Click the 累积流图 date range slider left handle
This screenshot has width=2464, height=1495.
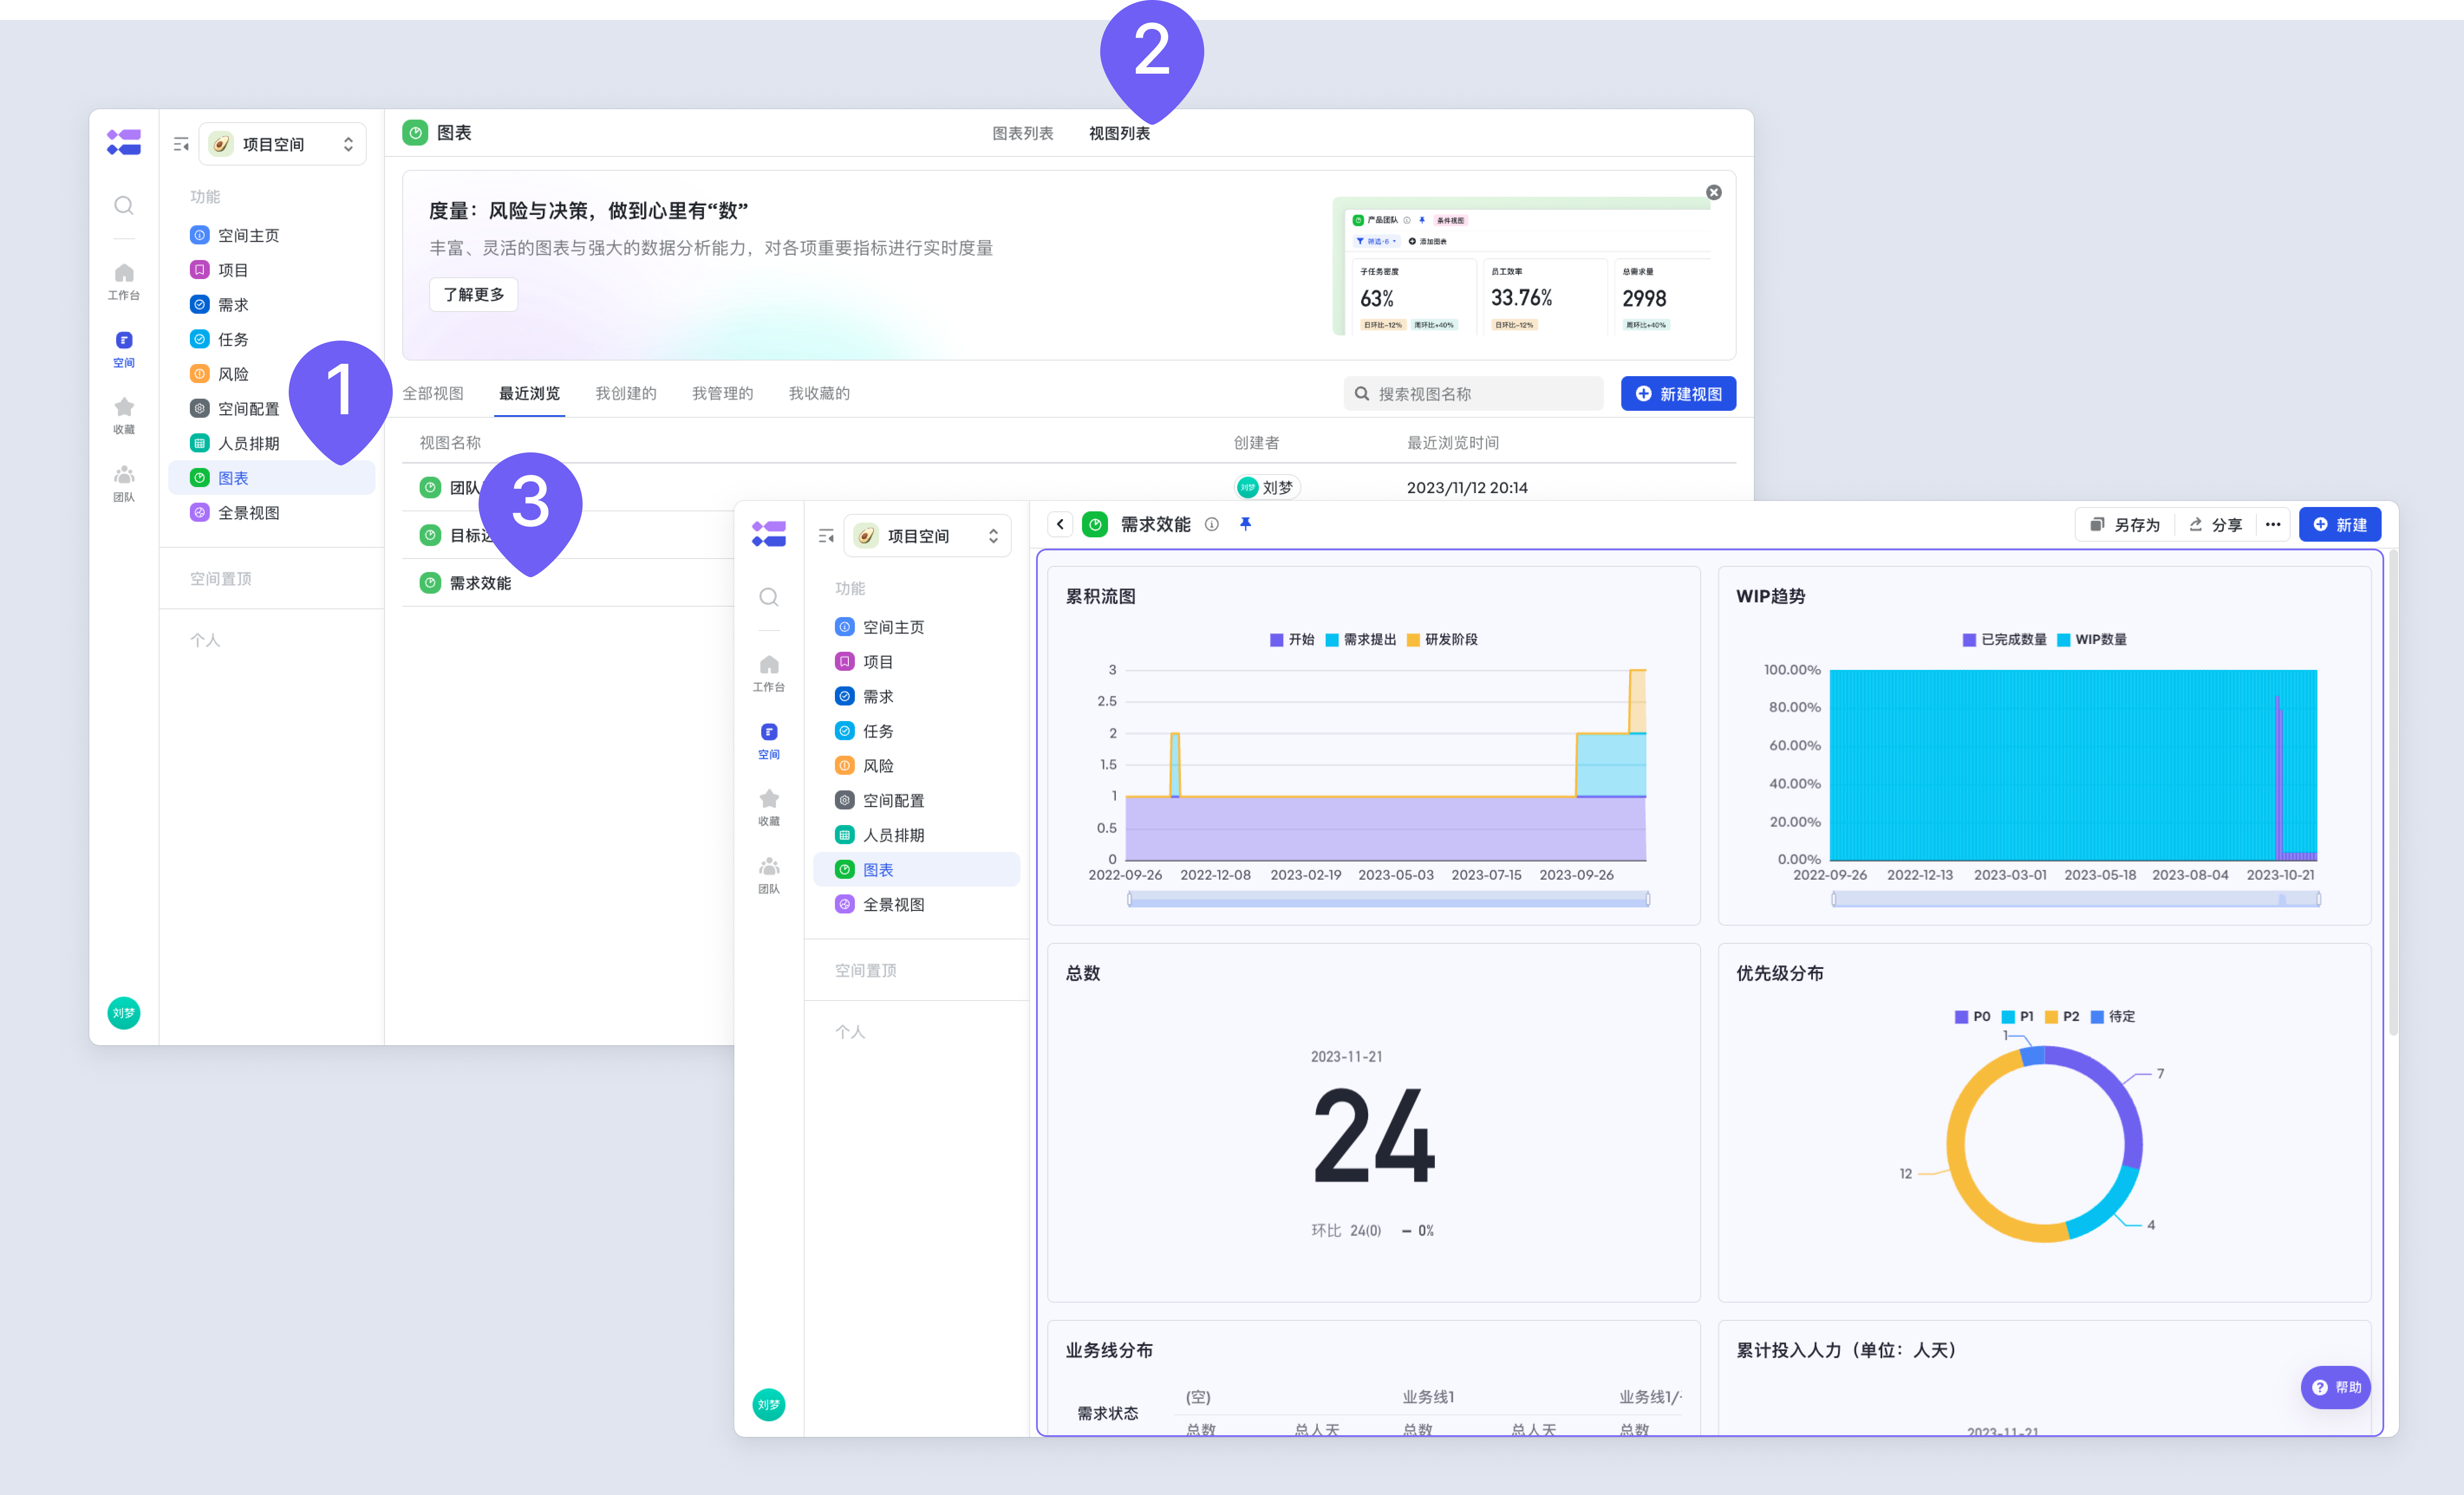coord(1130,900)
